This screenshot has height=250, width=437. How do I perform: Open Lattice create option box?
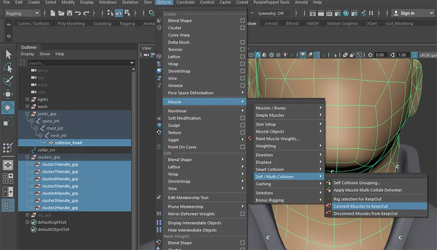(x=242, y=57)
